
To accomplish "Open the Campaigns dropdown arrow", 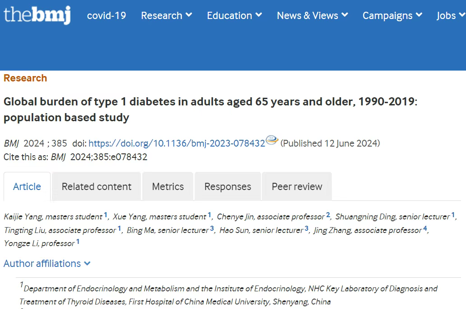I will click(x=419, y=14).
